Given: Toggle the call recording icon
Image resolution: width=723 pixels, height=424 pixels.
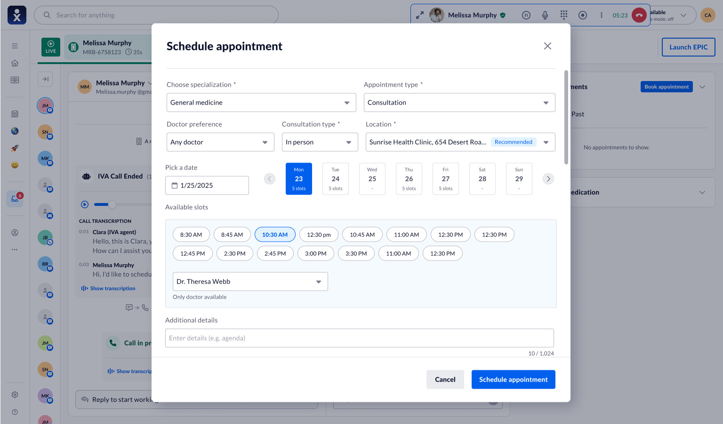Looking at the screenshot, I should (583, 15).
